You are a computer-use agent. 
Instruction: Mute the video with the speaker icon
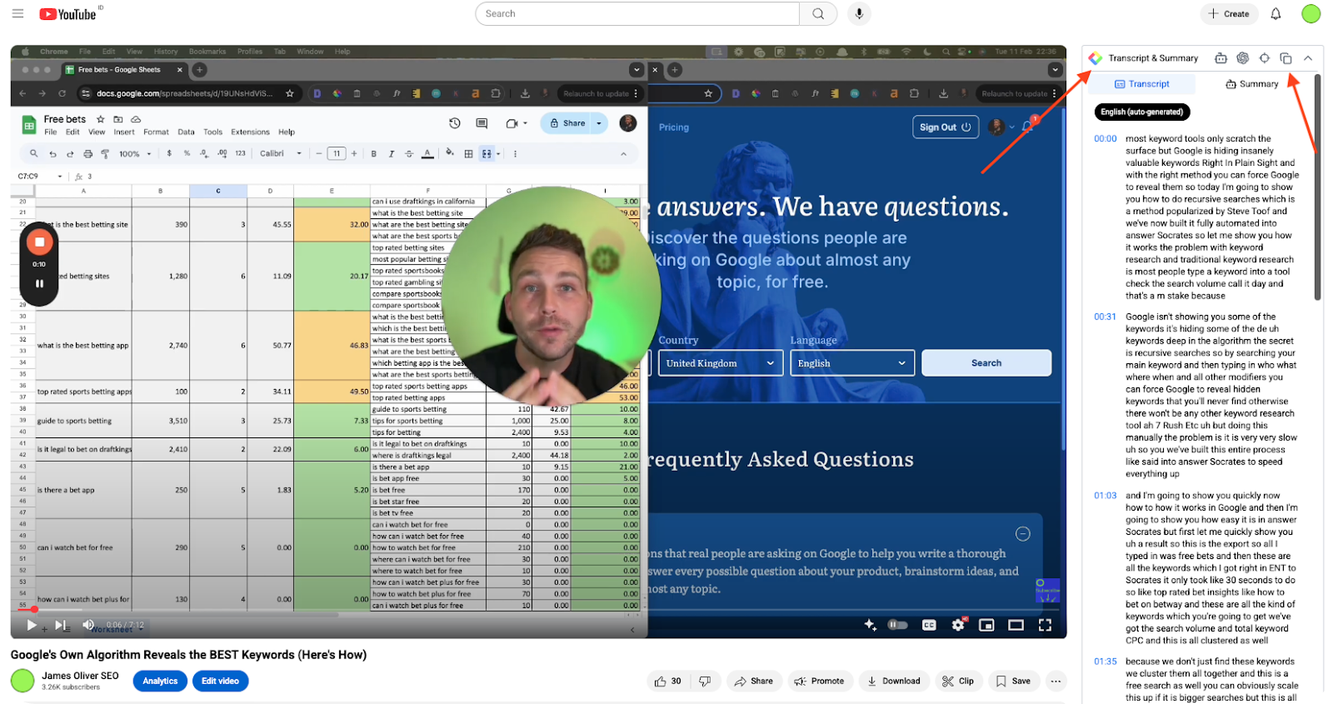point(88,625)
